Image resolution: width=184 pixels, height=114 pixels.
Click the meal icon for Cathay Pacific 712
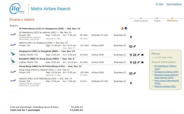131,55
